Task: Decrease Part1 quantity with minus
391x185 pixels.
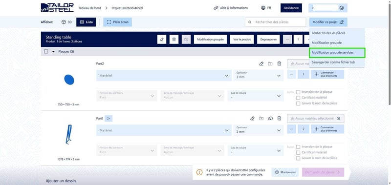Action: click(x=291, y=129)
